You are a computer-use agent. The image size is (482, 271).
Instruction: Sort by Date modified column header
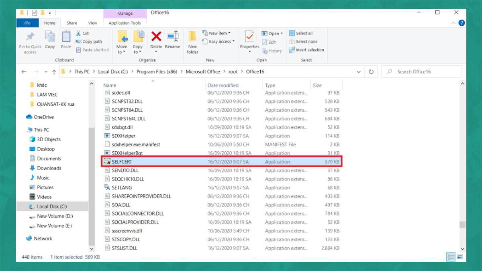point(223,85)
